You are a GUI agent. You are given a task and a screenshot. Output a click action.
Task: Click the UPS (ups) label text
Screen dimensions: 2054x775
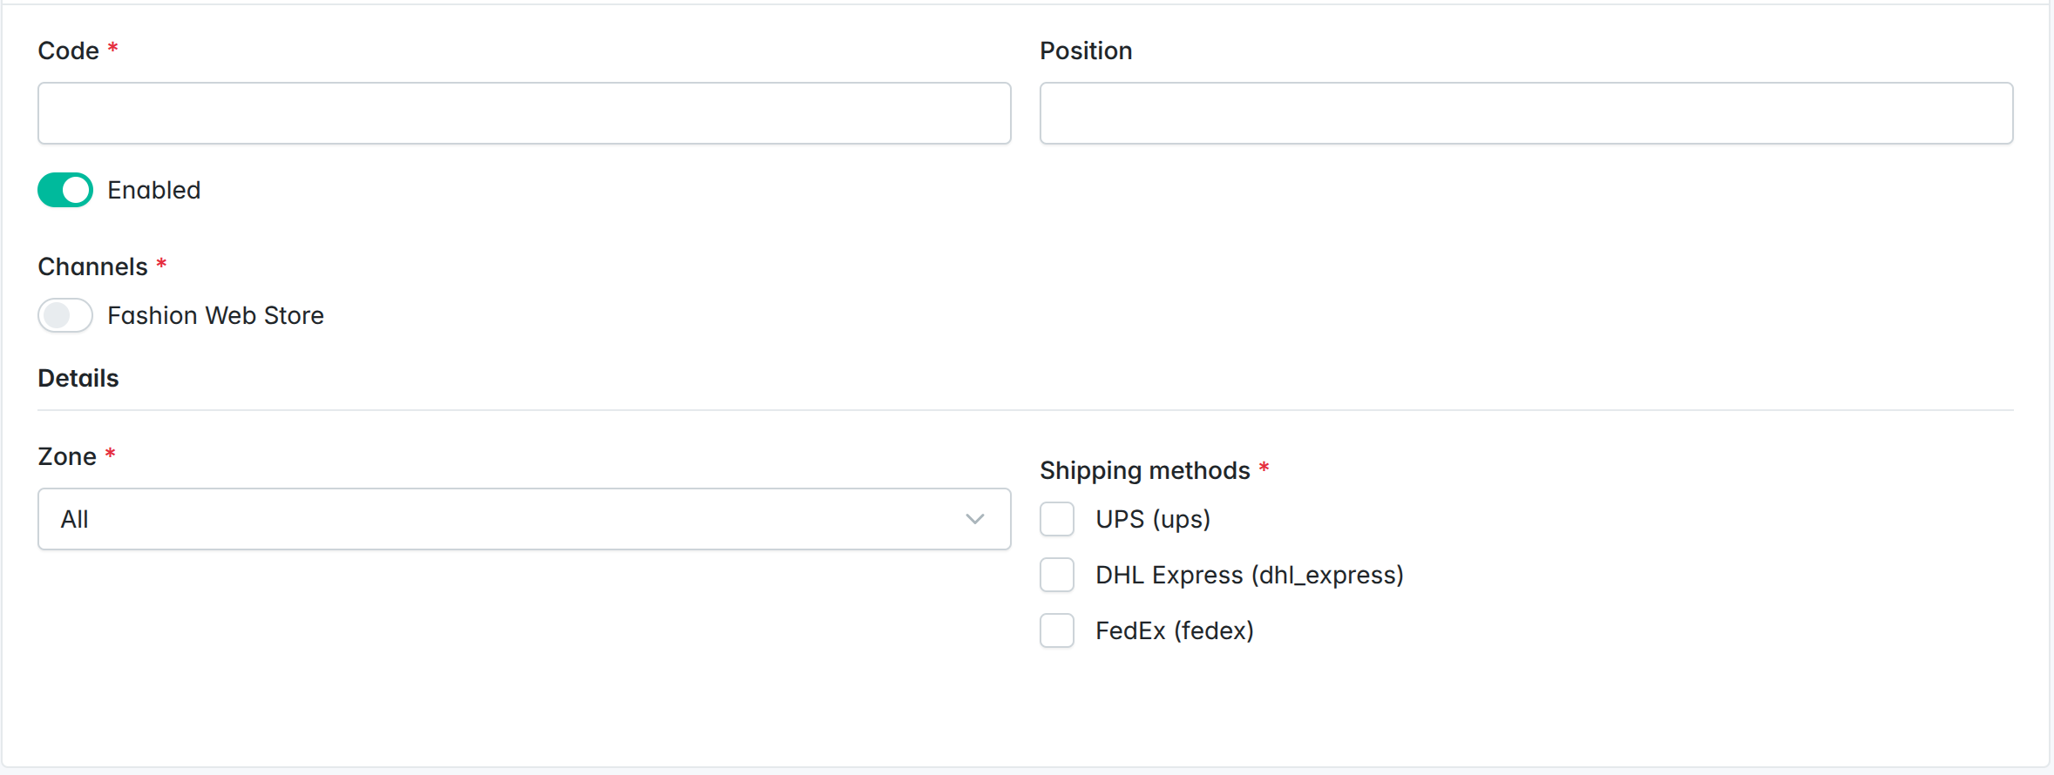tap(1153, 519)
